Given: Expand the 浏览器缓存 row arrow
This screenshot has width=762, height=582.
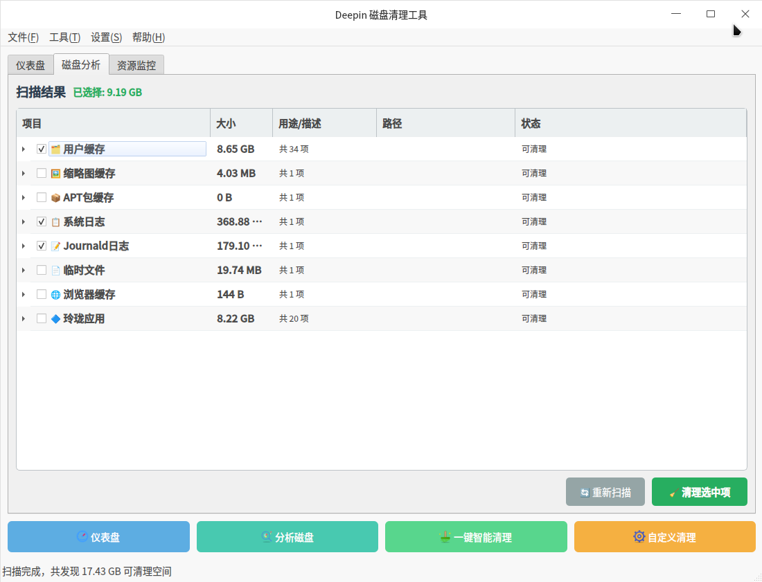Looking at the screenshot, I should (x=23, y=295).
